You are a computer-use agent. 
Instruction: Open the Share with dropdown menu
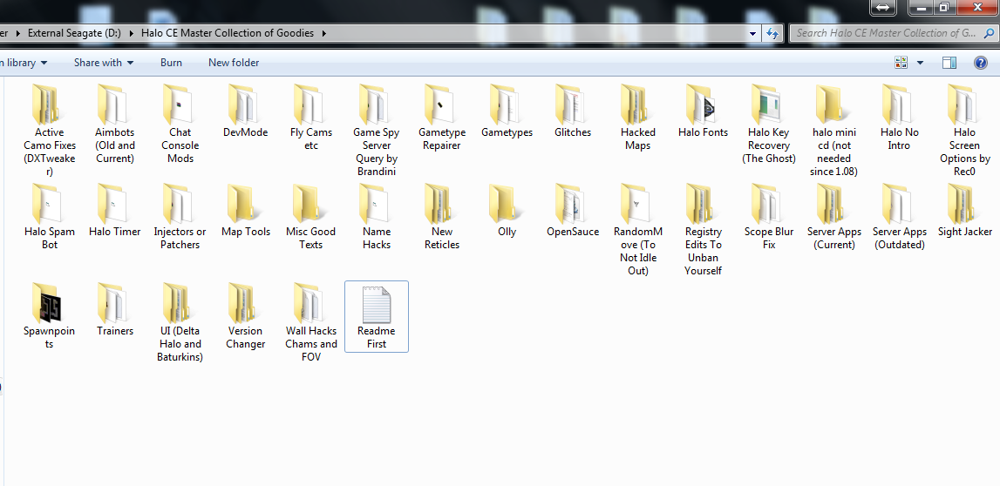coord(104,63)
